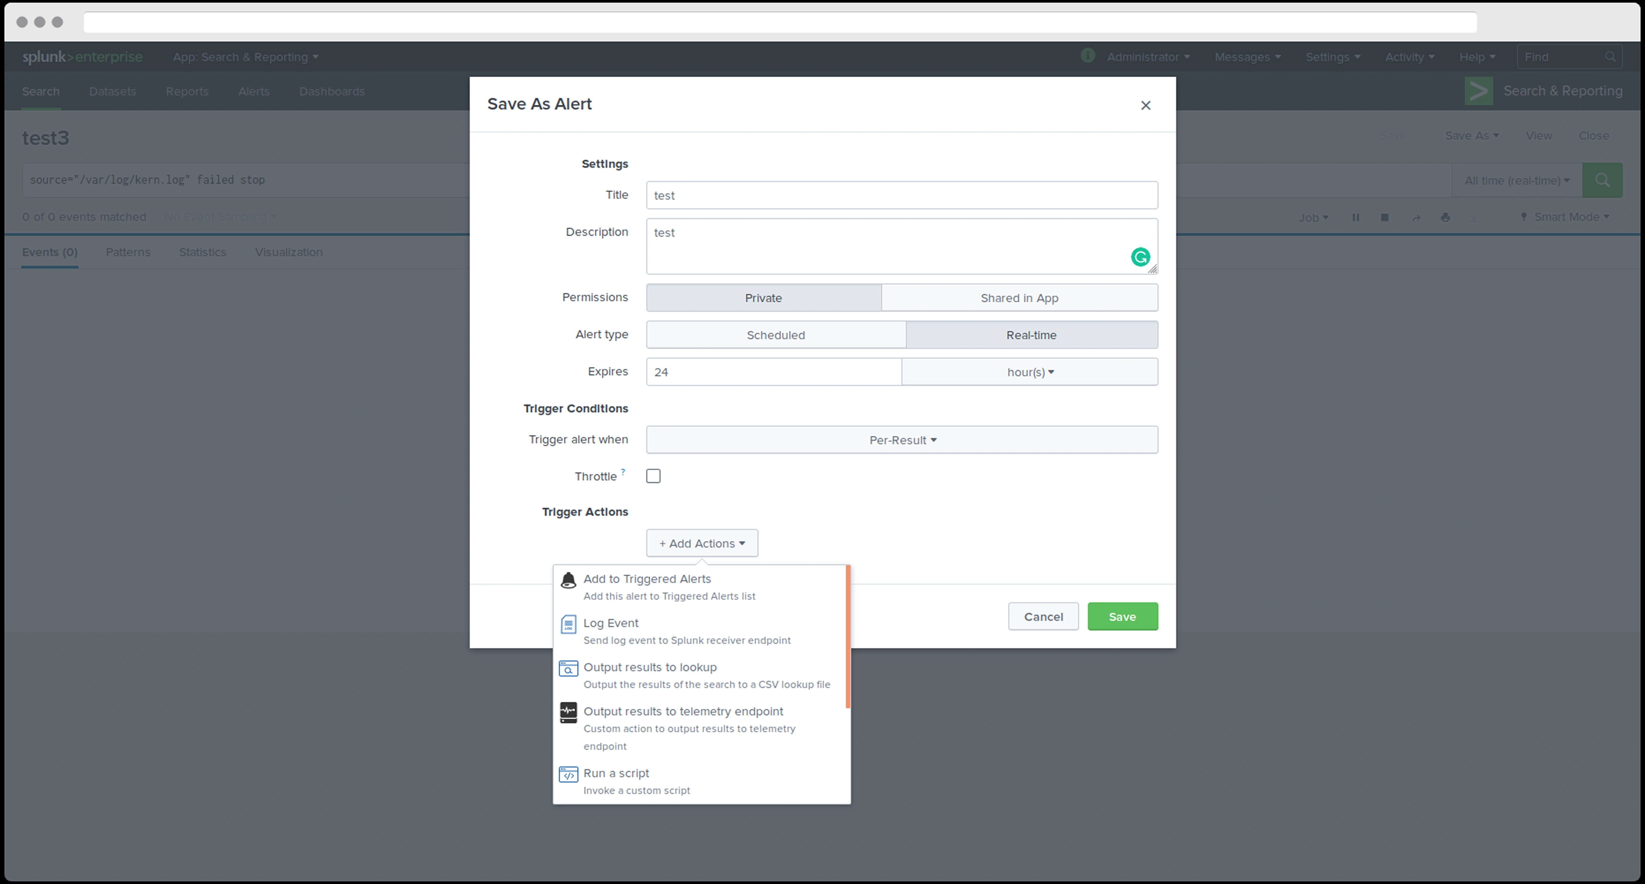Click the Cancel button
Viewport: 1645px width, 884px height.
coord(1043,616)
